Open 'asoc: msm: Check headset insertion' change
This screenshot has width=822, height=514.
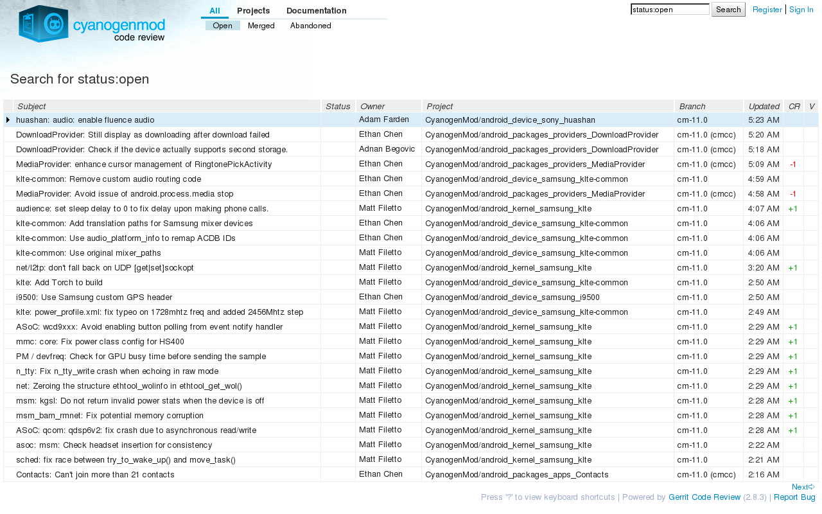click(x=114, y=445)
